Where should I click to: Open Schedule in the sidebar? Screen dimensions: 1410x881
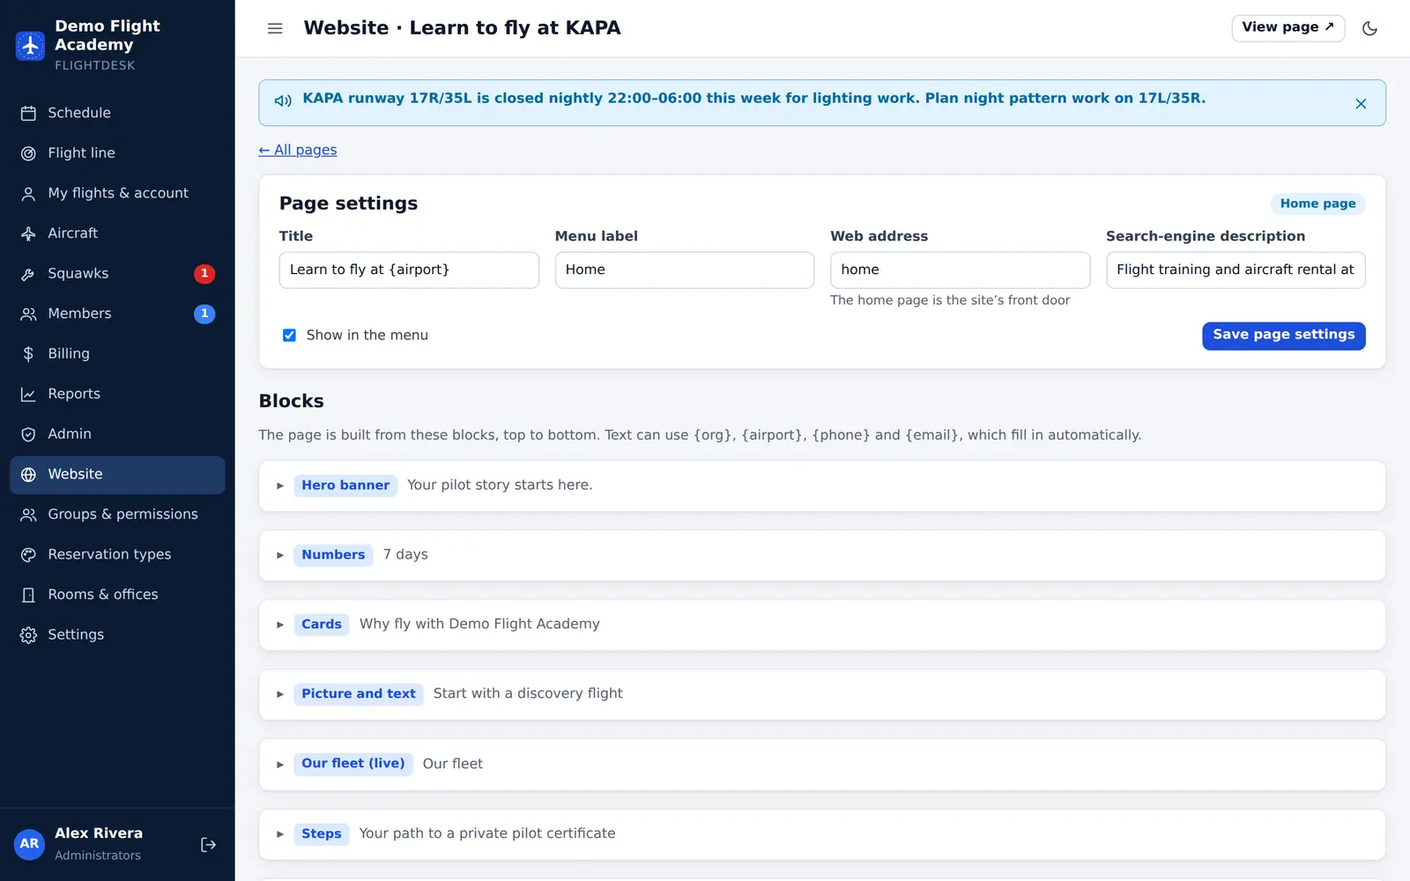(117, 113)
